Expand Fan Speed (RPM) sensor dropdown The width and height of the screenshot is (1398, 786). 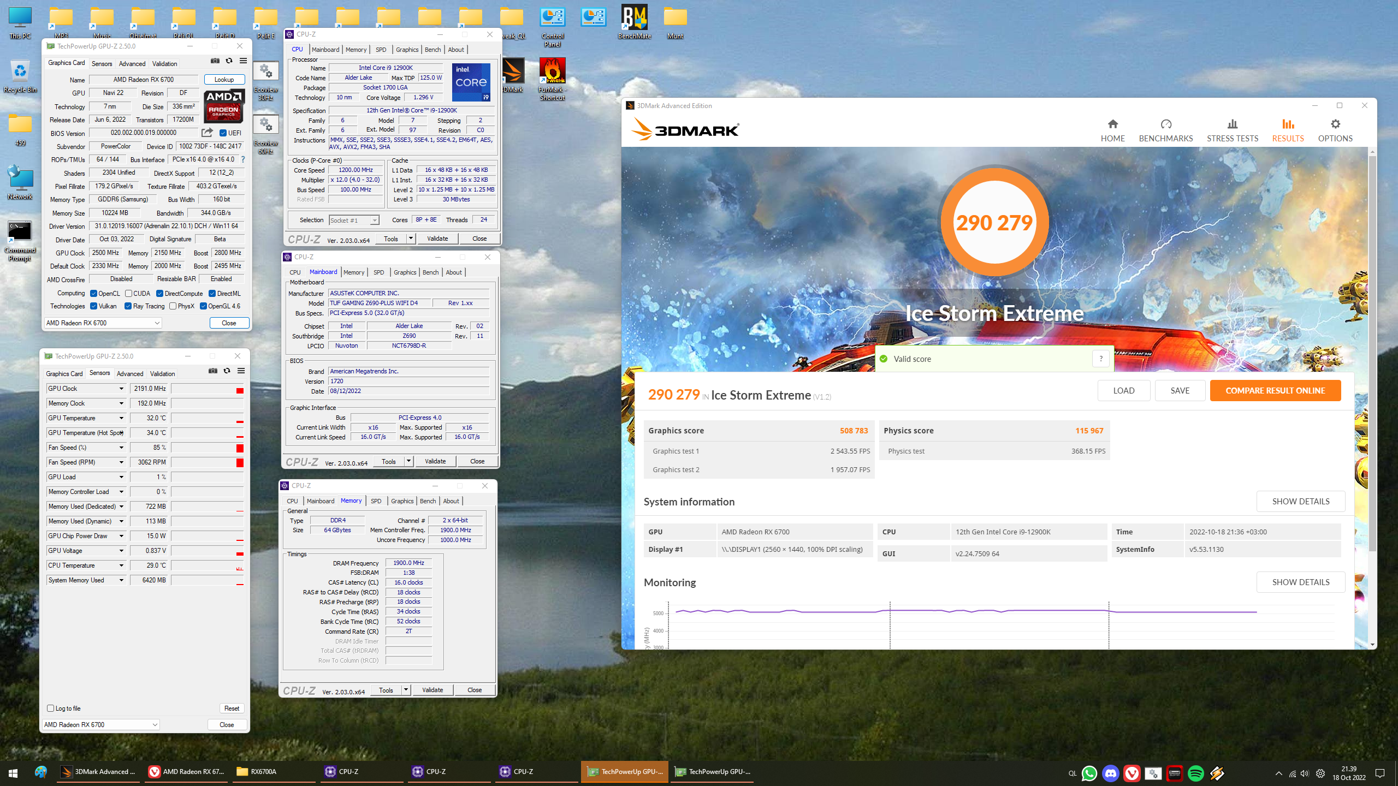click(121, 462)
